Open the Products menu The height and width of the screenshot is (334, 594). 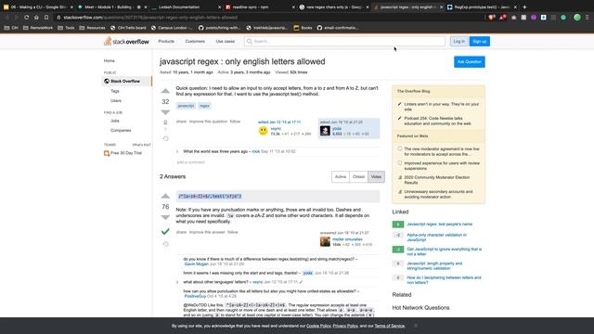click(x=166, y=41)
